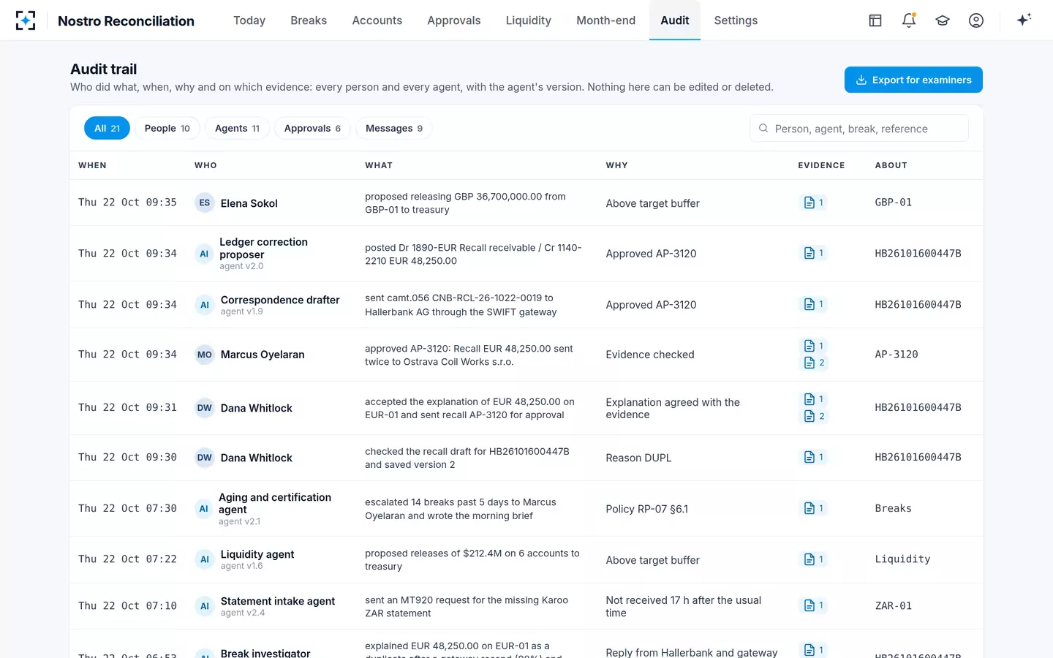Screen dimensions: 1053x658
Task: Click Marcus Oyelaran's MO avatar
Action: point(205,355)
